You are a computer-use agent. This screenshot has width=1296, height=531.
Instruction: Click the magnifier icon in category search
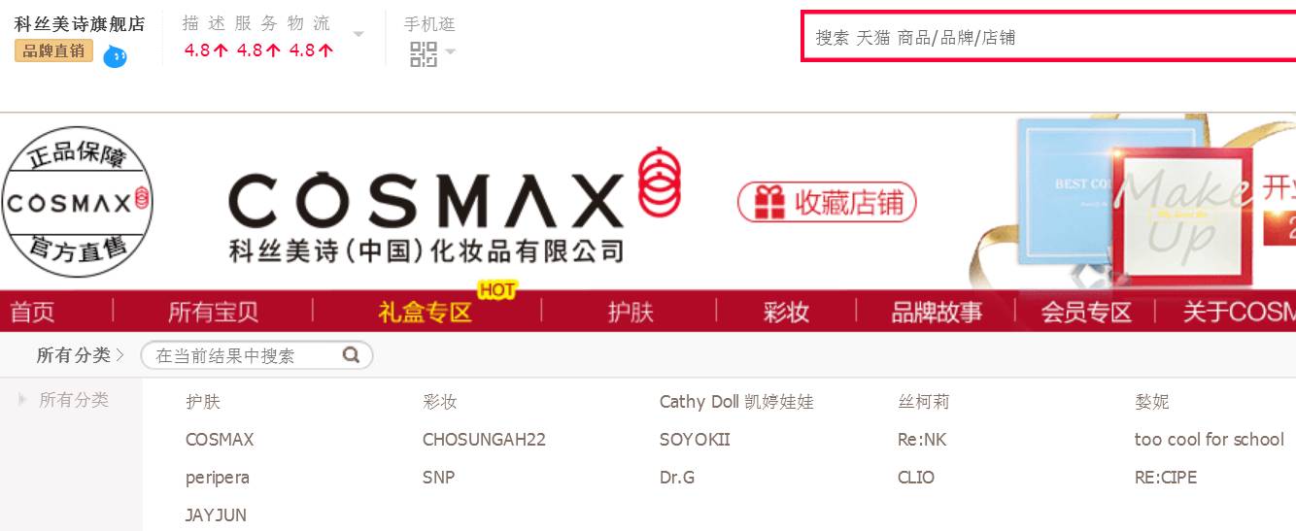click(352, 355)
